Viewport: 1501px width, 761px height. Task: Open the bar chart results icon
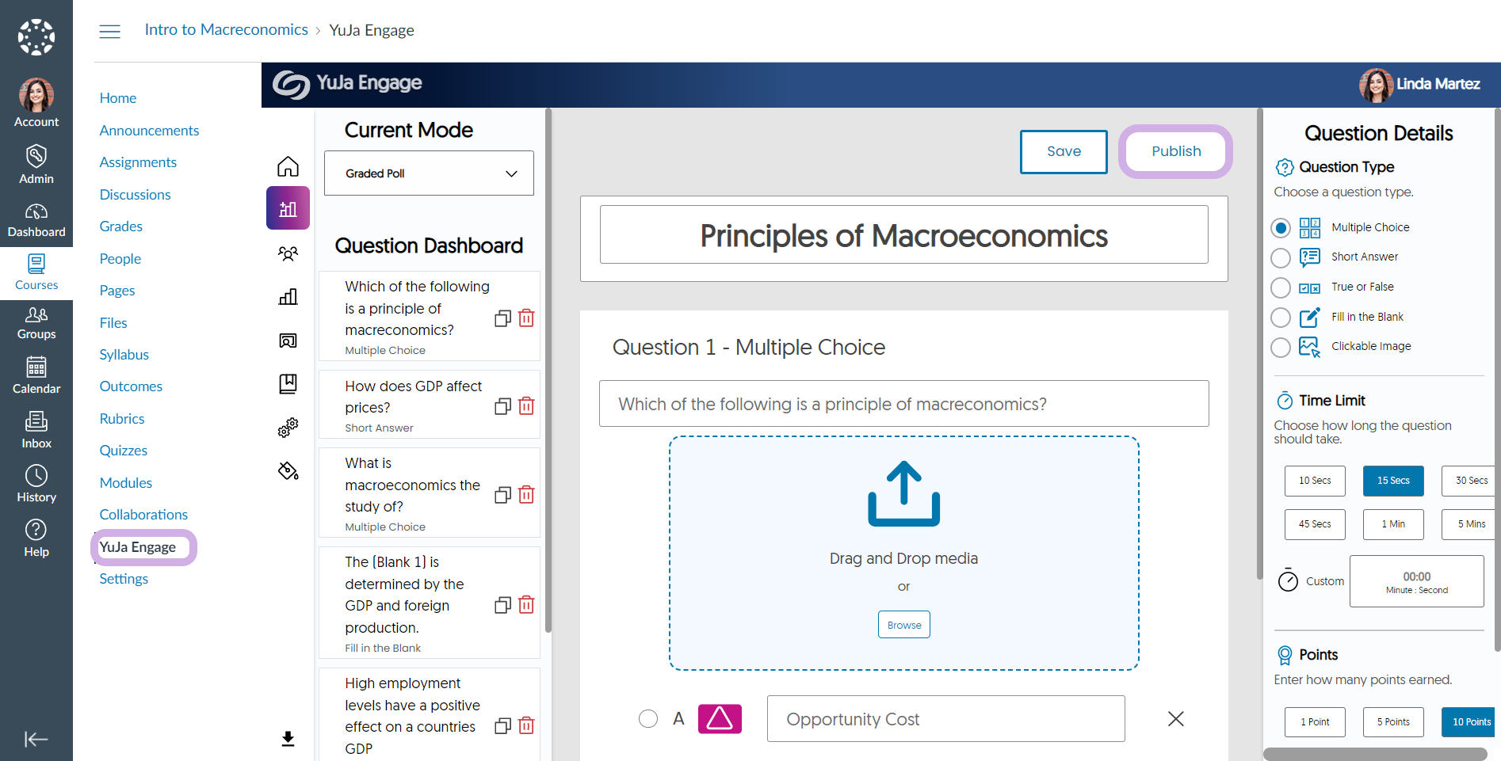point(288,297)
